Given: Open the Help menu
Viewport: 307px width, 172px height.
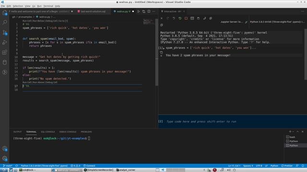Looking at the screenshot, I should pos(58,6).
